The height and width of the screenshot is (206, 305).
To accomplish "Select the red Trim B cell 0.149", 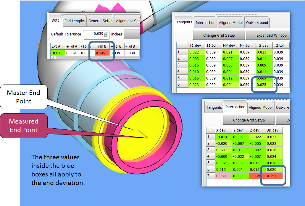I will pyautogui.click(x=102, y=53).
